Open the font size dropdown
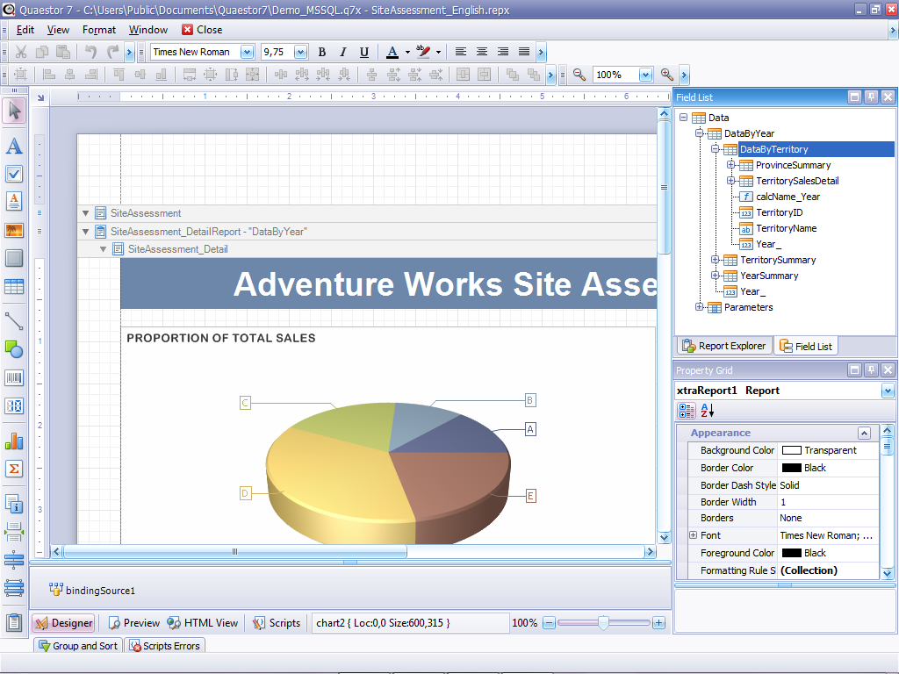Viewport: 899px width, 674px height. [x=300, y=52]
